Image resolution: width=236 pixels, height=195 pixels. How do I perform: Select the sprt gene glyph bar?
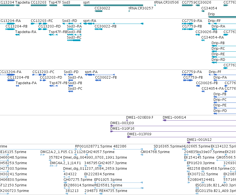pos(113,5)
